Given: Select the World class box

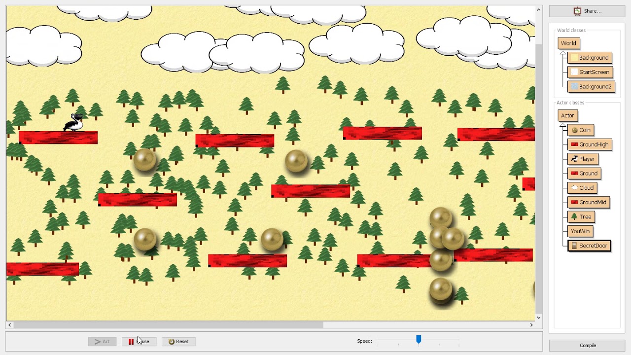Looking at the screenshot, I should coord(568,43).
